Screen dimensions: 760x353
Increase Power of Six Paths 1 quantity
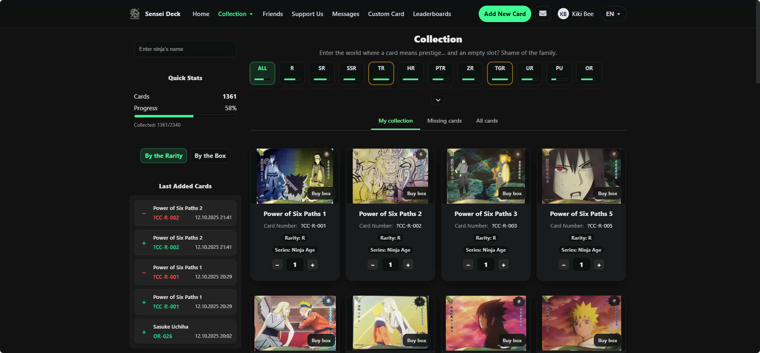[x=312, y=265]
